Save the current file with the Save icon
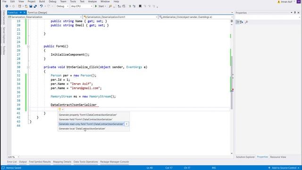Screen dimensions: 302x170 pyautogui.click(x=31, y=6)
